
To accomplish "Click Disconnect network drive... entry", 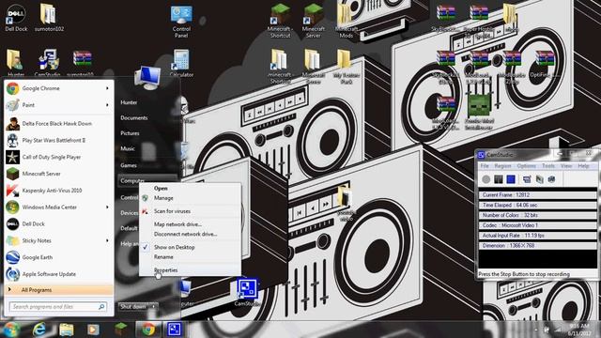I will click(x=190, y=234).
